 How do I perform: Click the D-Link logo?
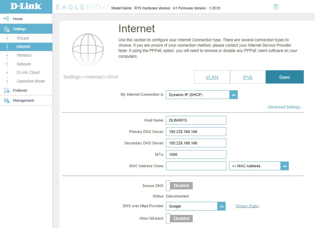(26, 6)
